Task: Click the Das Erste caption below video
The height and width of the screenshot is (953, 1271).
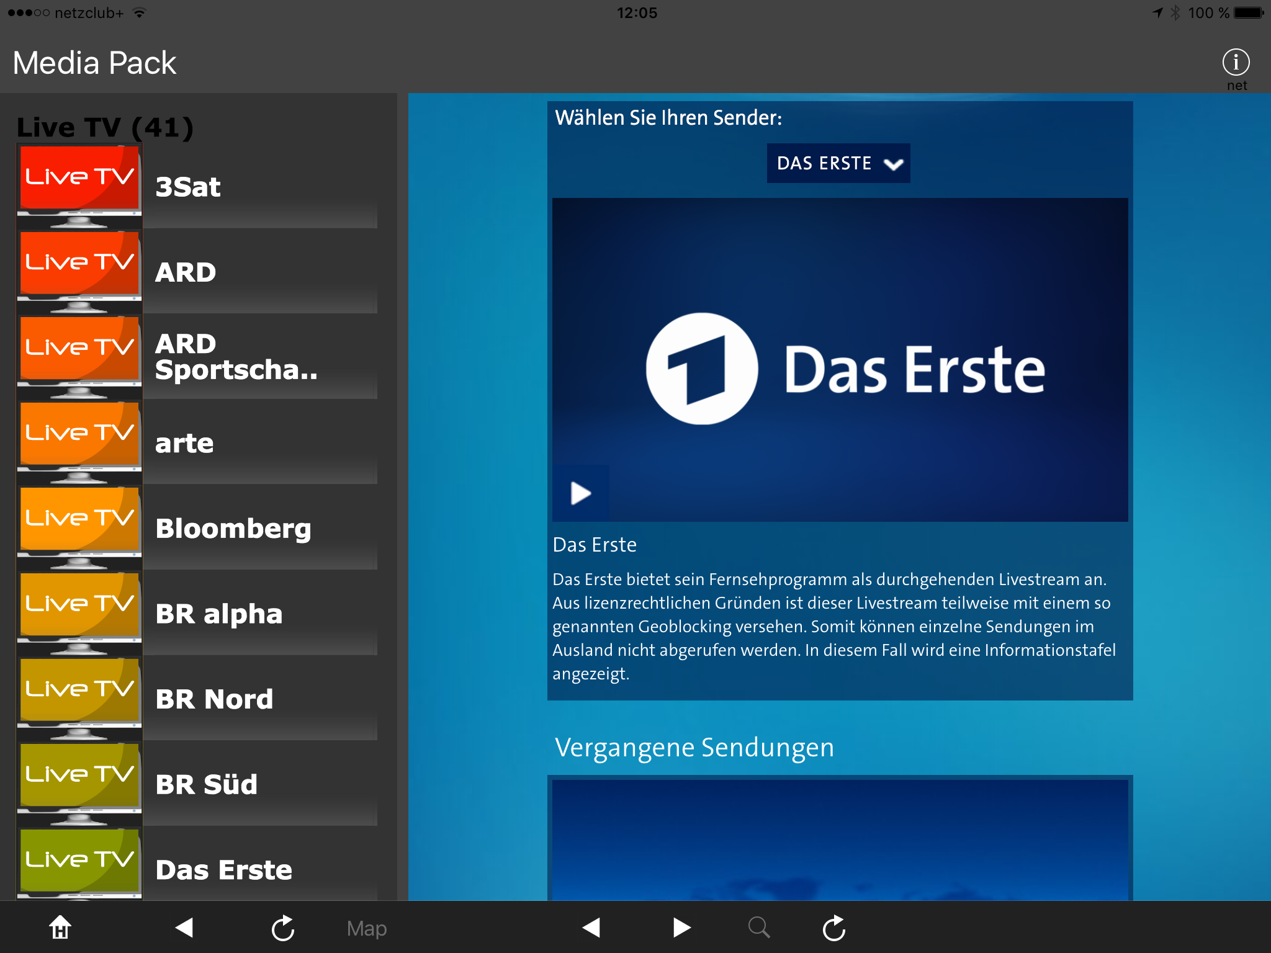Action: (595, 545)
